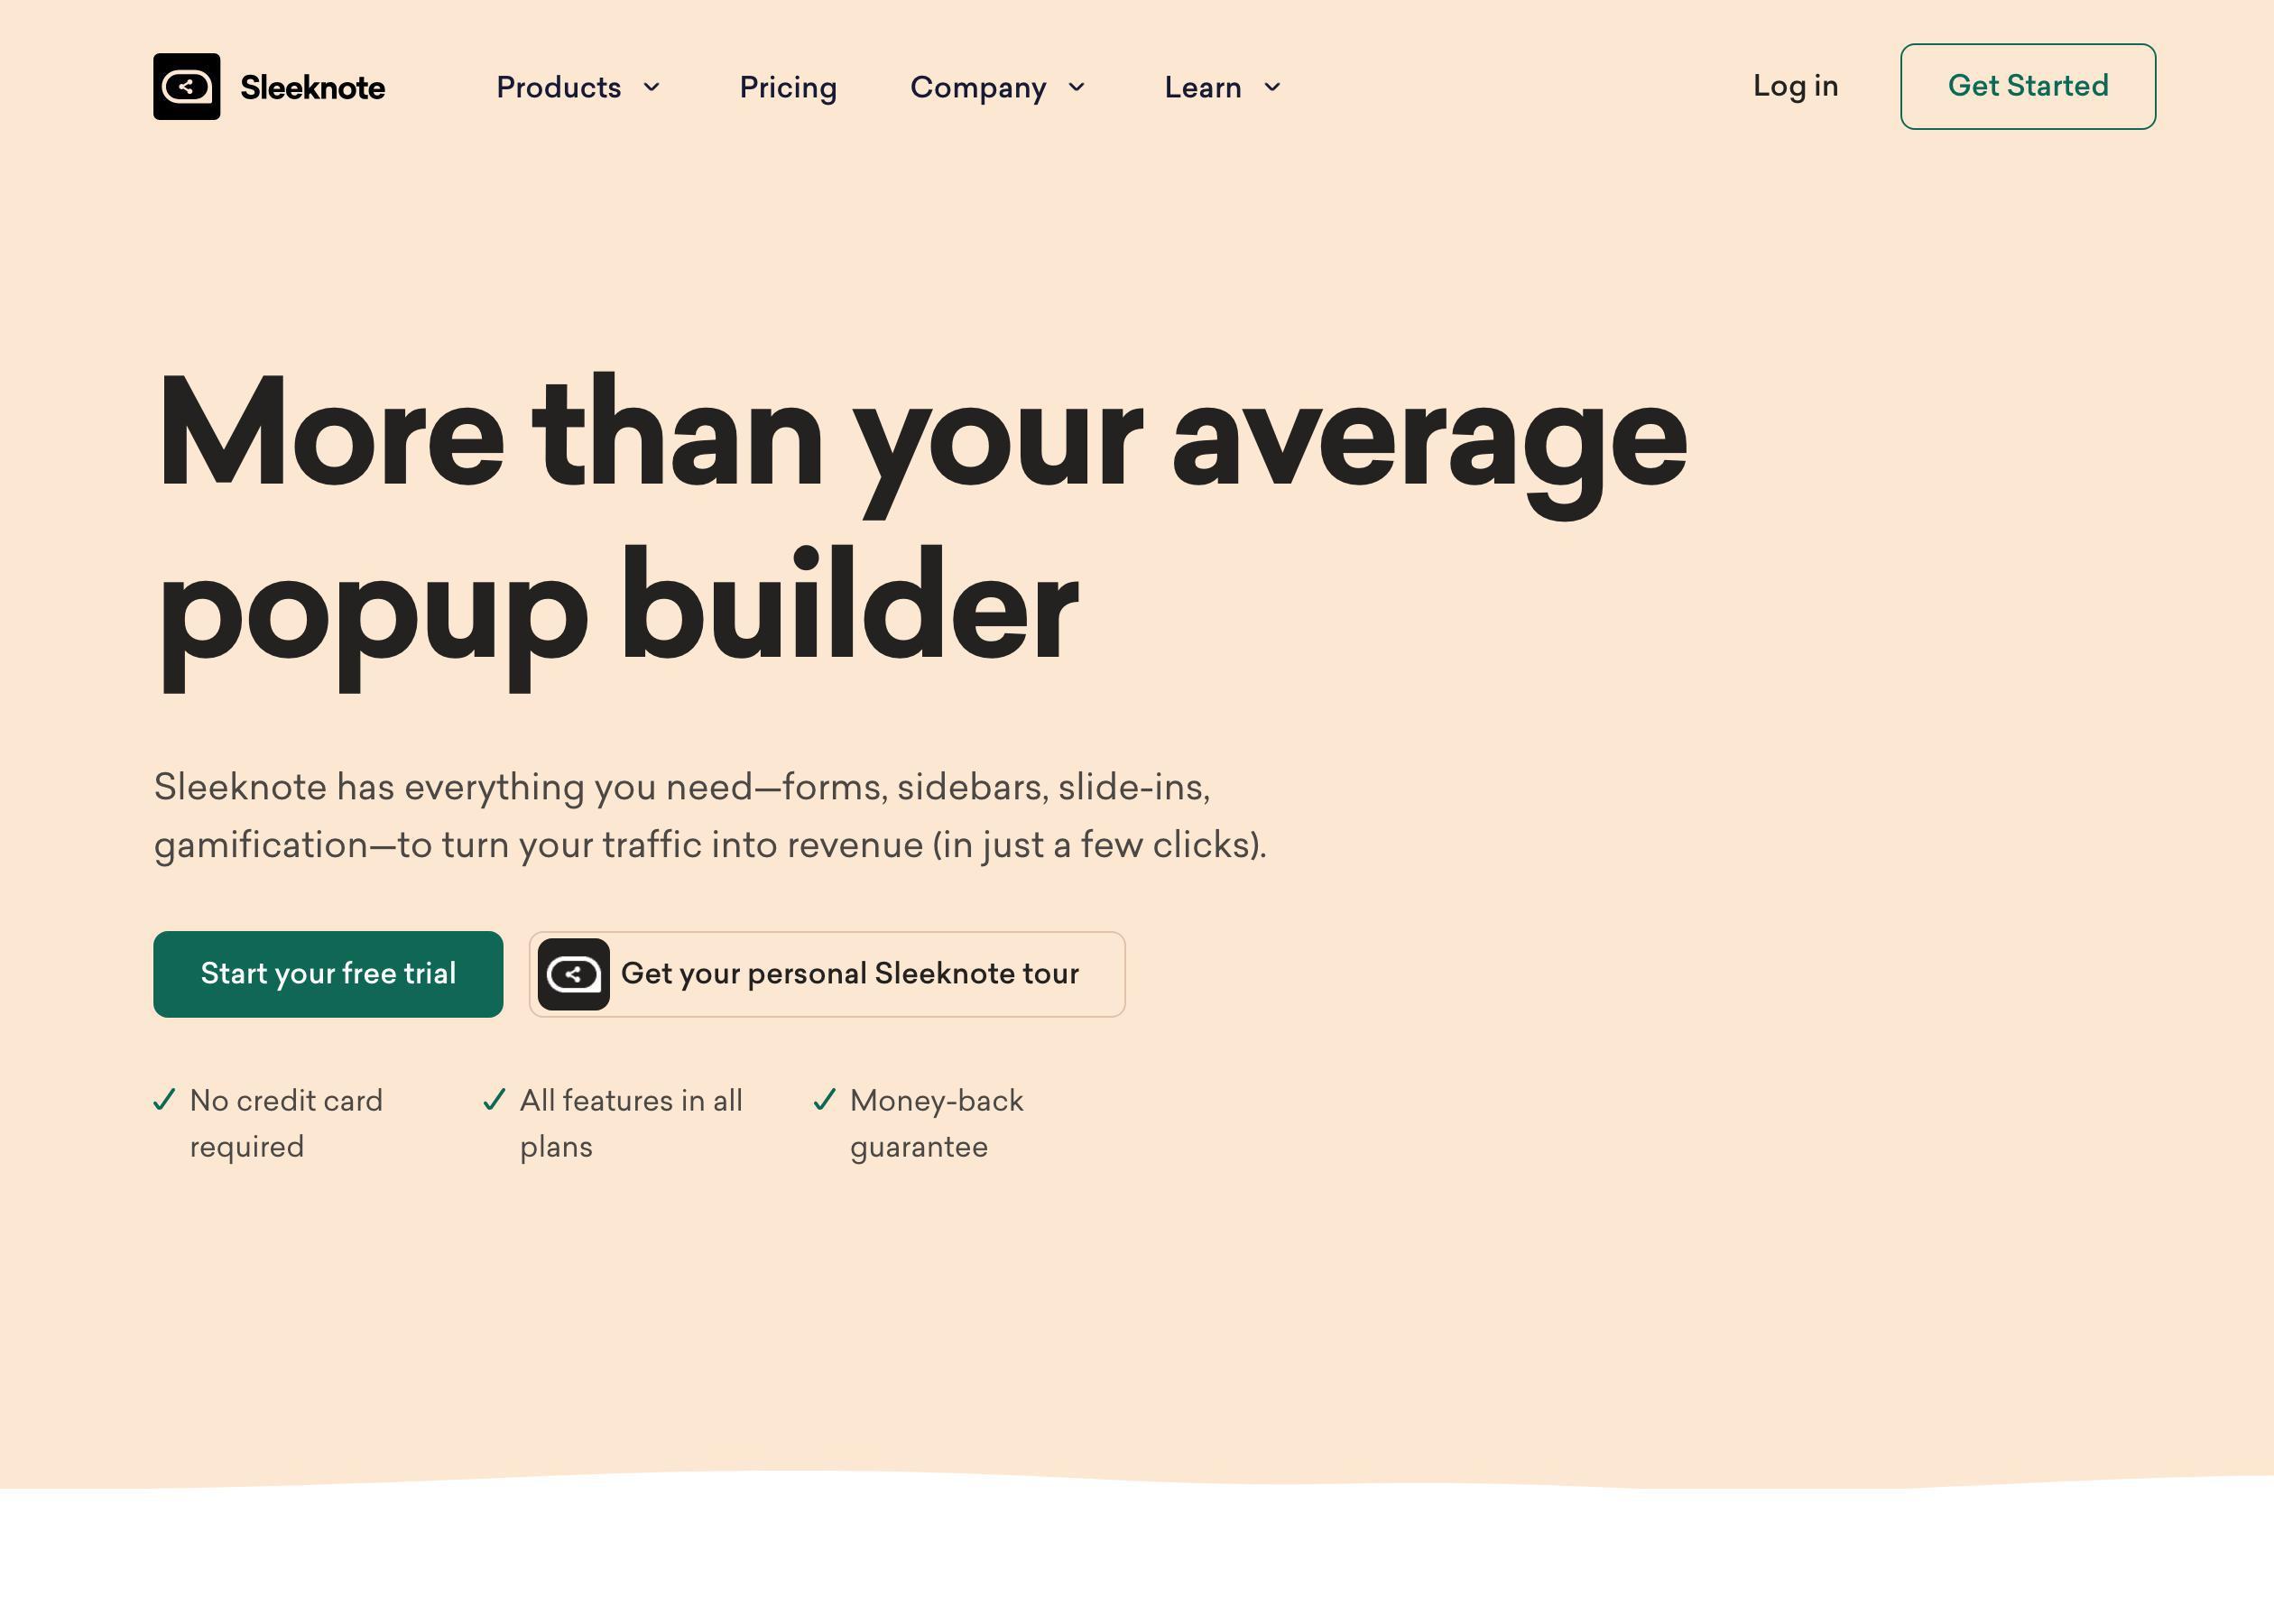Toggle the money-back guarantee checkbox
This screenshot has height=1624, width=2274.
pos(820,1099)
